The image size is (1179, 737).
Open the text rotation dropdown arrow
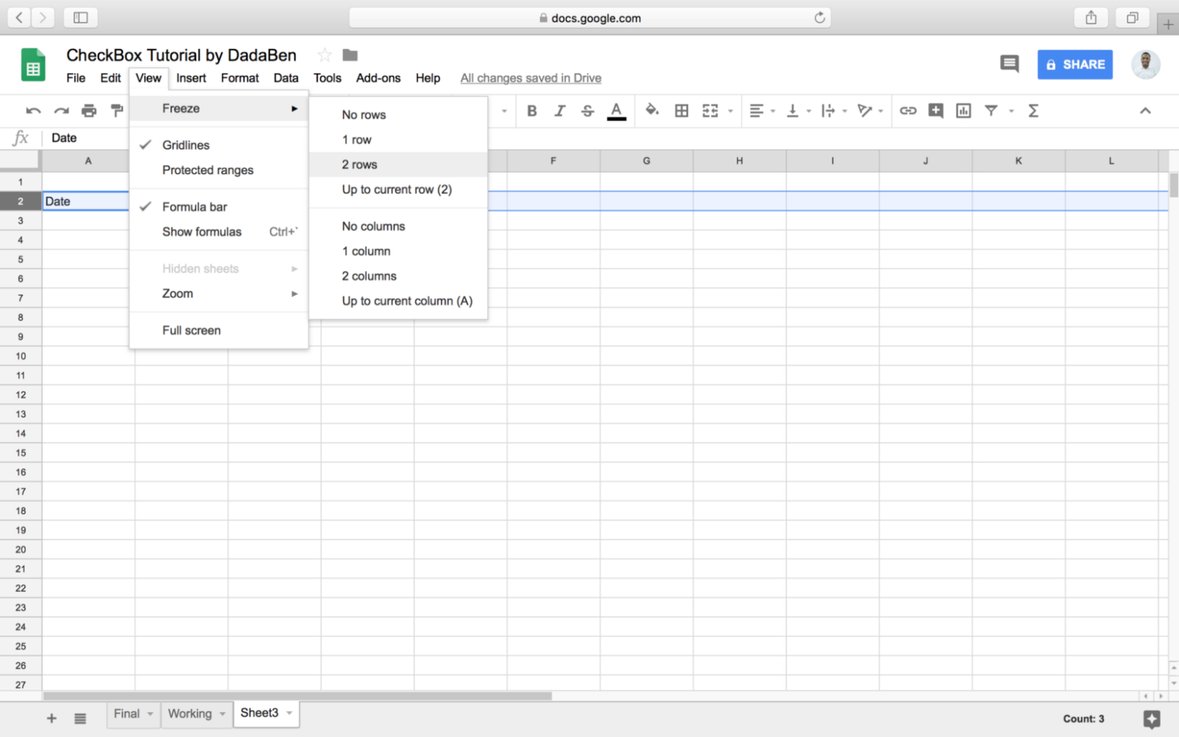point(879,111)
